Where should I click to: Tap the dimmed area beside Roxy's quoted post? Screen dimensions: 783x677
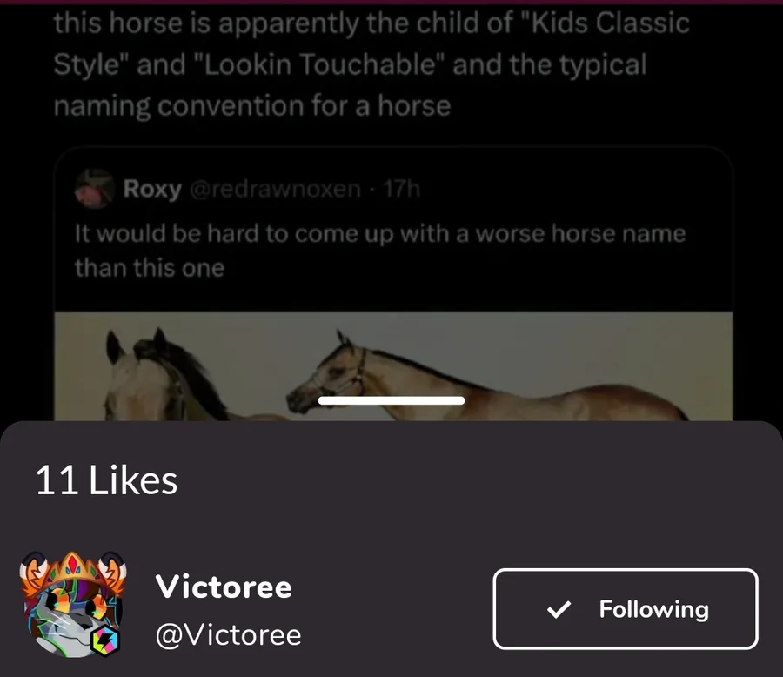click(26, 280)
